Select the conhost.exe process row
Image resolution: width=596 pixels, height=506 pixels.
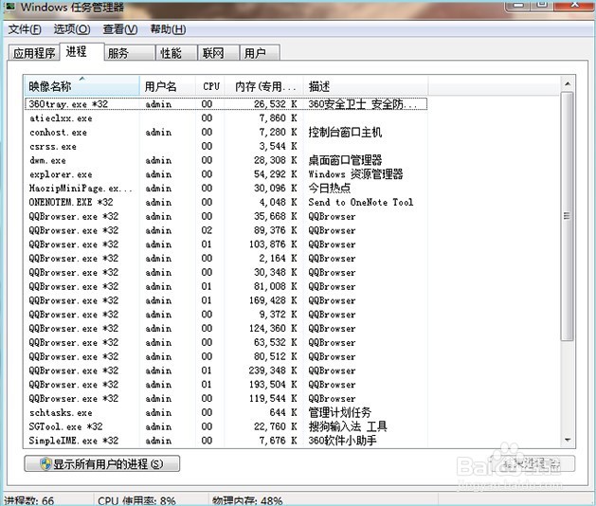pos(226,133)
